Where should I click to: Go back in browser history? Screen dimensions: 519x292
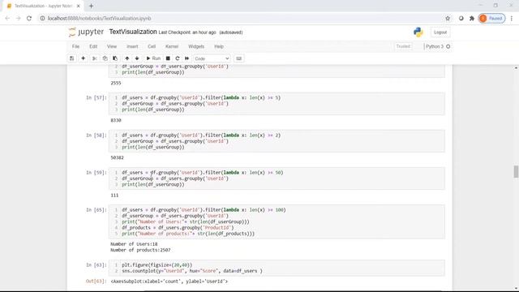[x=7, y=18]
